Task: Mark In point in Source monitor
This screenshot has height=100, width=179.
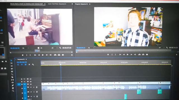Action: click(27, 55)
